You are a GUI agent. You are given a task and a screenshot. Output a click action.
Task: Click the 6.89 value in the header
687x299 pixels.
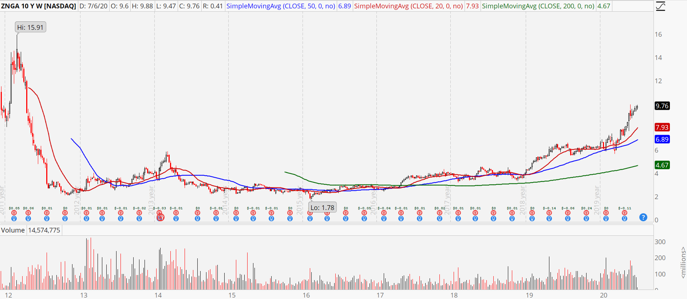(x=344, y=6)
